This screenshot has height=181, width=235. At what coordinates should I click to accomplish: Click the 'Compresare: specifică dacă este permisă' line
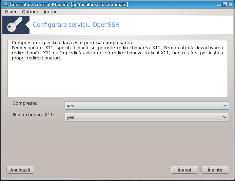click(x=73, y=43)
